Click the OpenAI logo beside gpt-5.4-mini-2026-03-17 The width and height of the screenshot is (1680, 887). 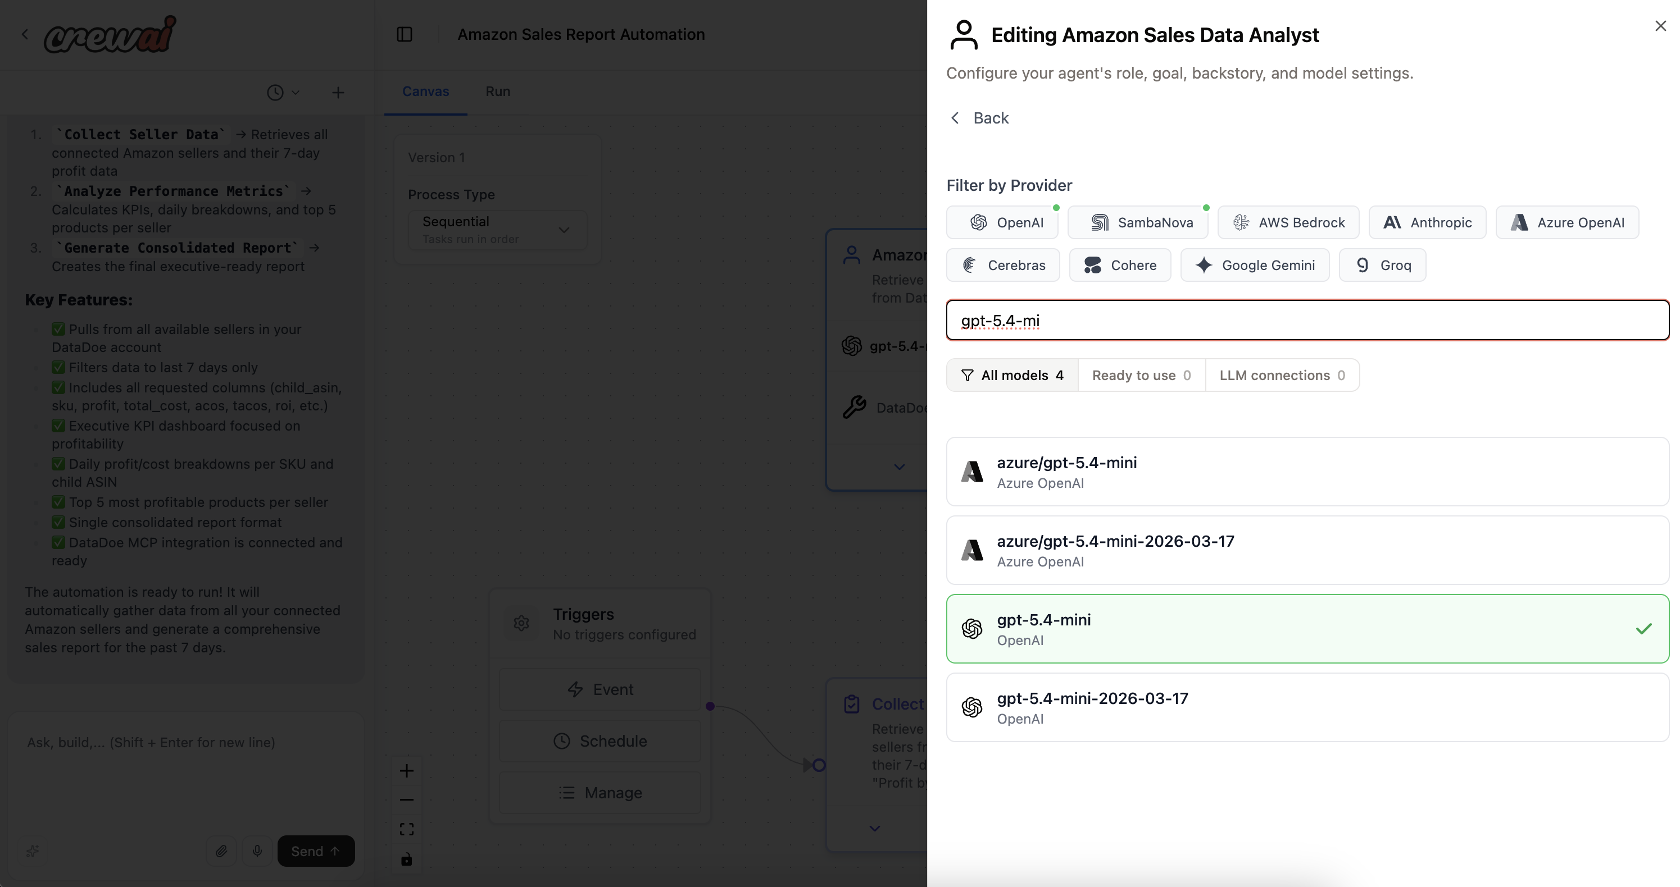971,708
